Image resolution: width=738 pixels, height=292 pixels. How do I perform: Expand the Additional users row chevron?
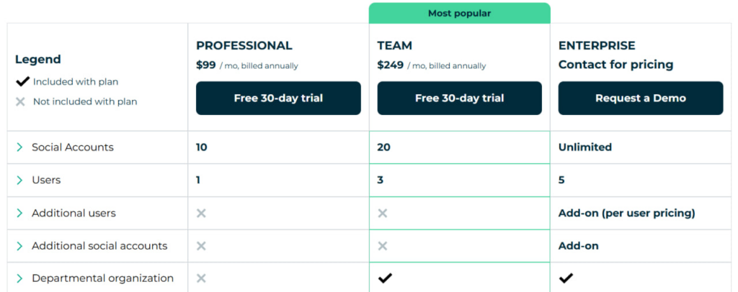19,213
